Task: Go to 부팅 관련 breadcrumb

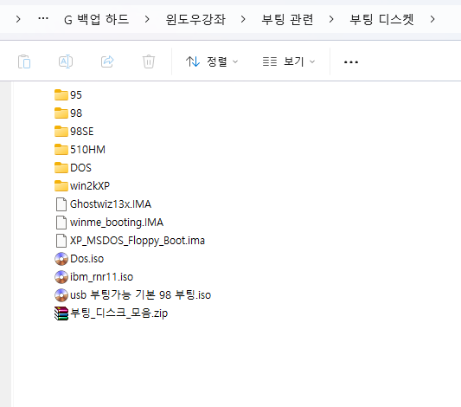Action: (x=287, y=19)
